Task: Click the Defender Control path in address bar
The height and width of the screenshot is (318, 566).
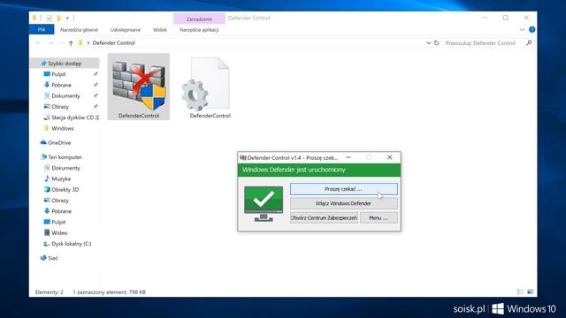Action: point(113,43)
